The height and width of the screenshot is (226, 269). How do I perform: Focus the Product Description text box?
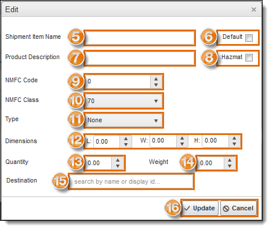[x=140, y=58]
